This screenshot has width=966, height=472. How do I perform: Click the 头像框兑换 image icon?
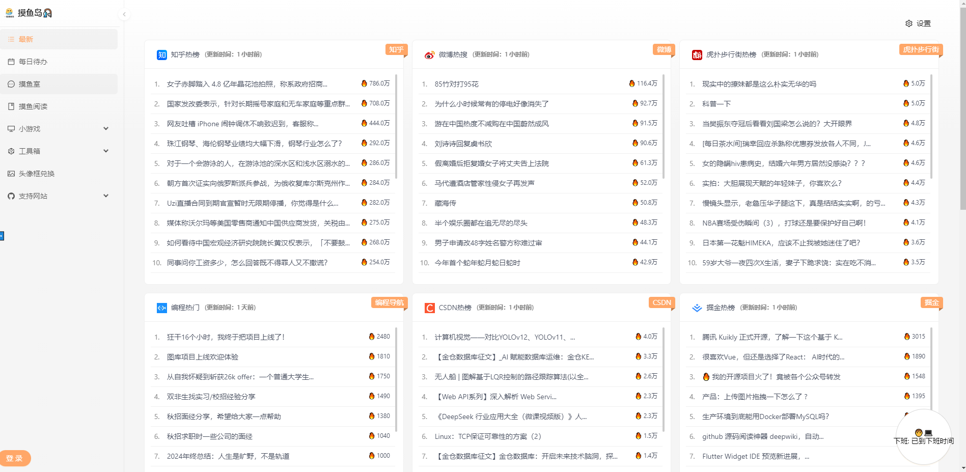(x=10, y=173)
